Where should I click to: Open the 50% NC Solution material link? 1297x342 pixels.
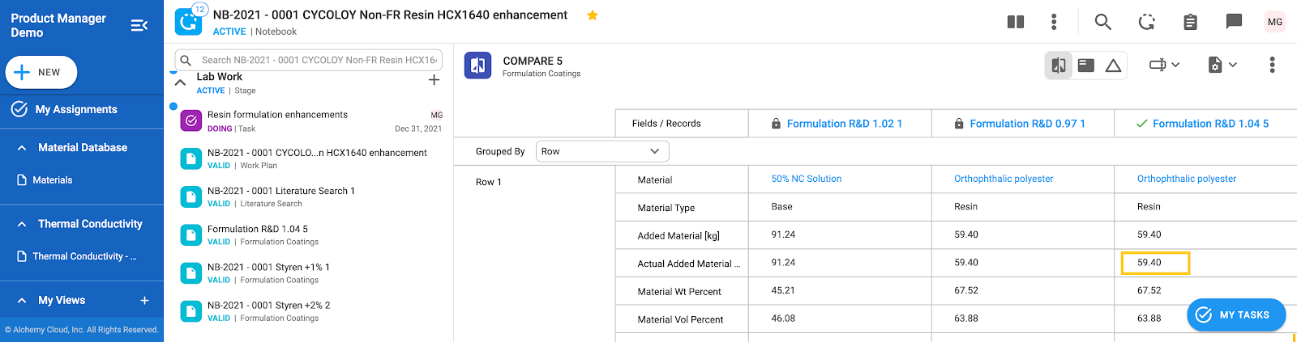[x=807, y=179]
